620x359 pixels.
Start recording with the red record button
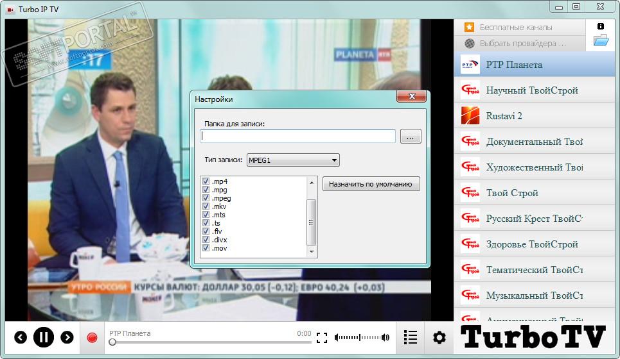pyautogui.click(x=92, y=338)
